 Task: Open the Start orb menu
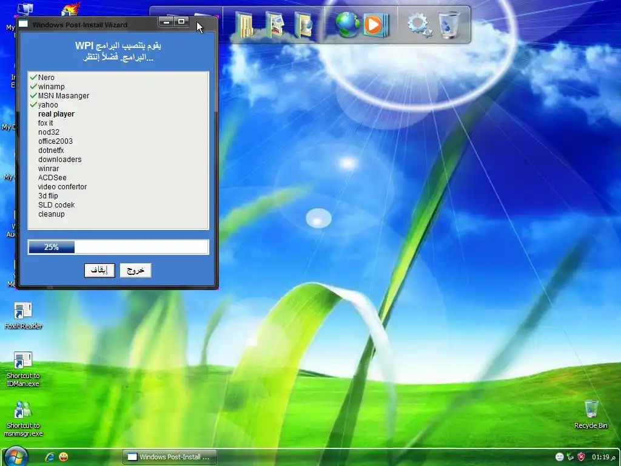click(x=16, y=456)
